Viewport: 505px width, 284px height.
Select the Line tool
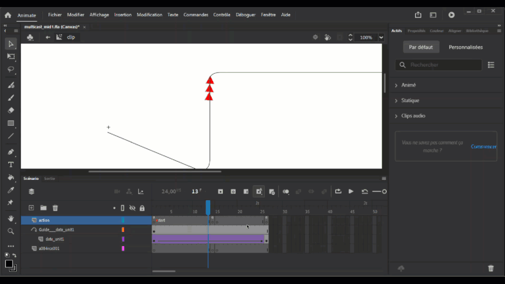pos(11,136)
